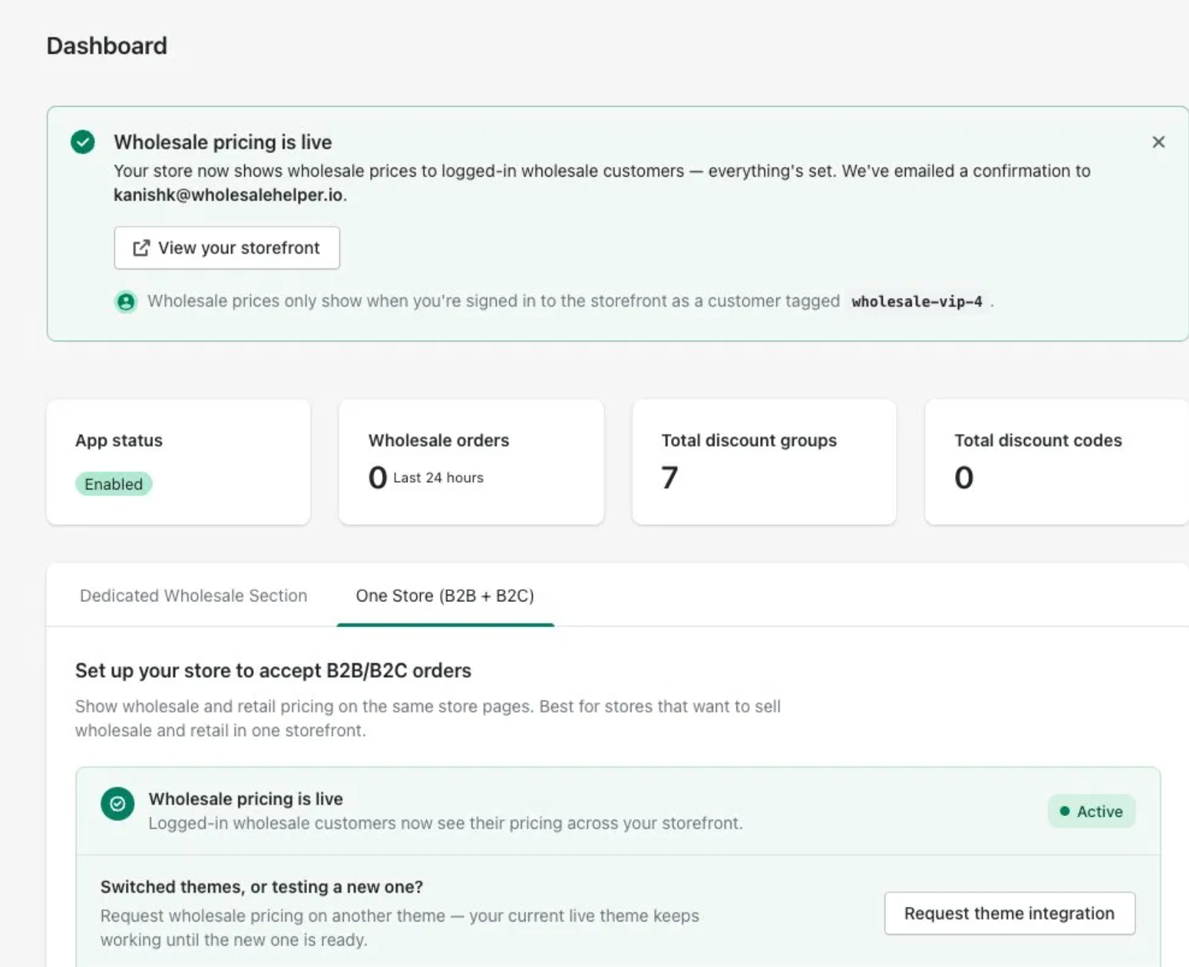1189x967 pixels.
Task: Click Total discount codes heading
Action: (x=1038, y=440)
